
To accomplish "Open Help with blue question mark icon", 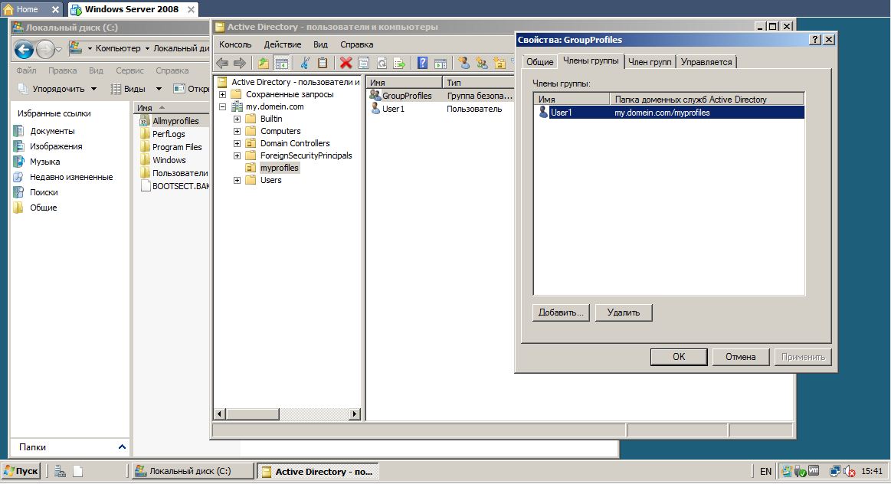I will [422, 63].
